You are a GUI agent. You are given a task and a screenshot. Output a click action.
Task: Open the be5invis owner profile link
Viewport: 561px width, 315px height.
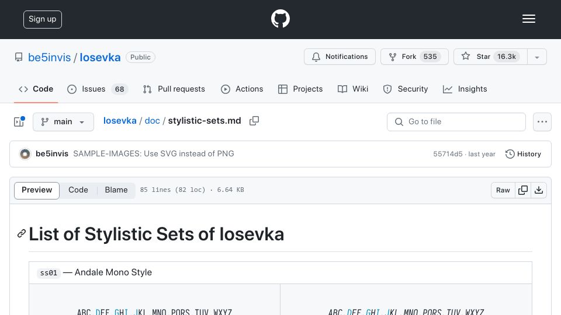[x=49, y=57]
